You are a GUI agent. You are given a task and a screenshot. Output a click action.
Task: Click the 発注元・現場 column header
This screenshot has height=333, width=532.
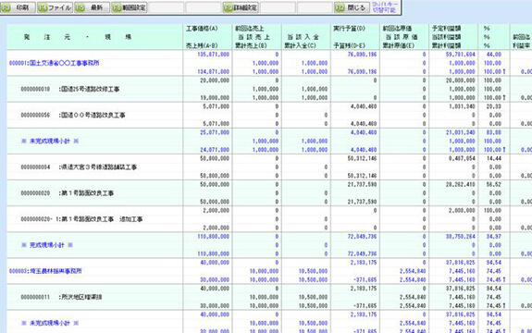[x=78, y=37]
